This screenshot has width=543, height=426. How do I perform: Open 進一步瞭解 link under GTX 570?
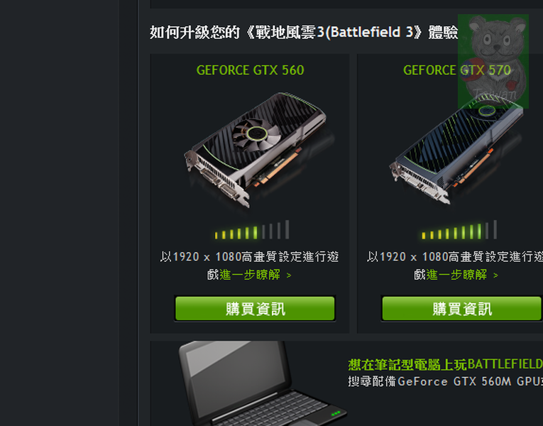[456, 275]
